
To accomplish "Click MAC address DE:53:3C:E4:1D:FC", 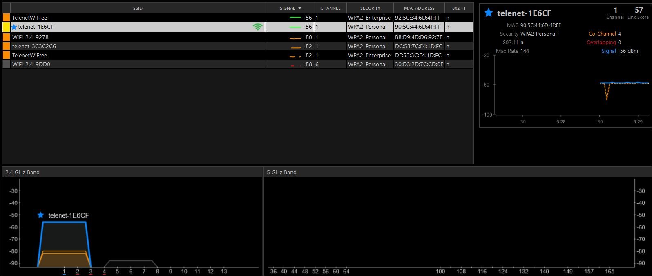I will [x=418, y=55].
